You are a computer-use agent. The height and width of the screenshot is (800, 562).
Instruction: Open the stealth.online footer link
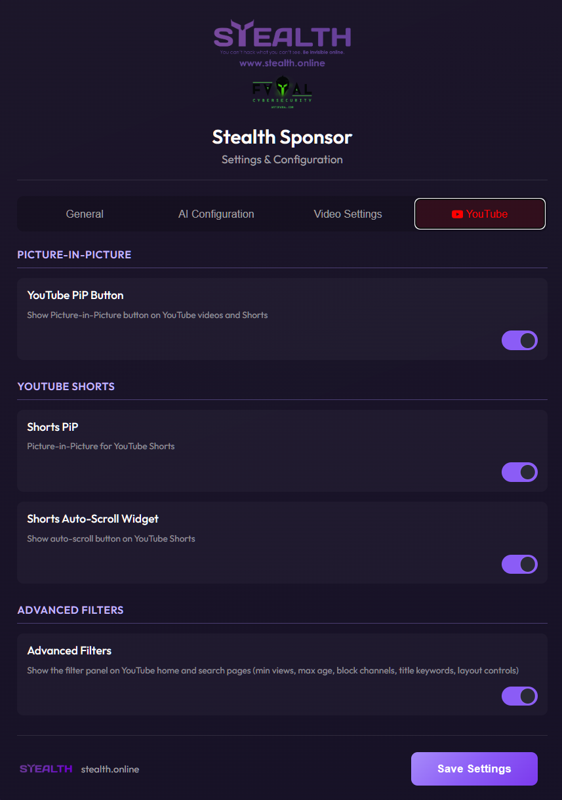tap(110, 769)
